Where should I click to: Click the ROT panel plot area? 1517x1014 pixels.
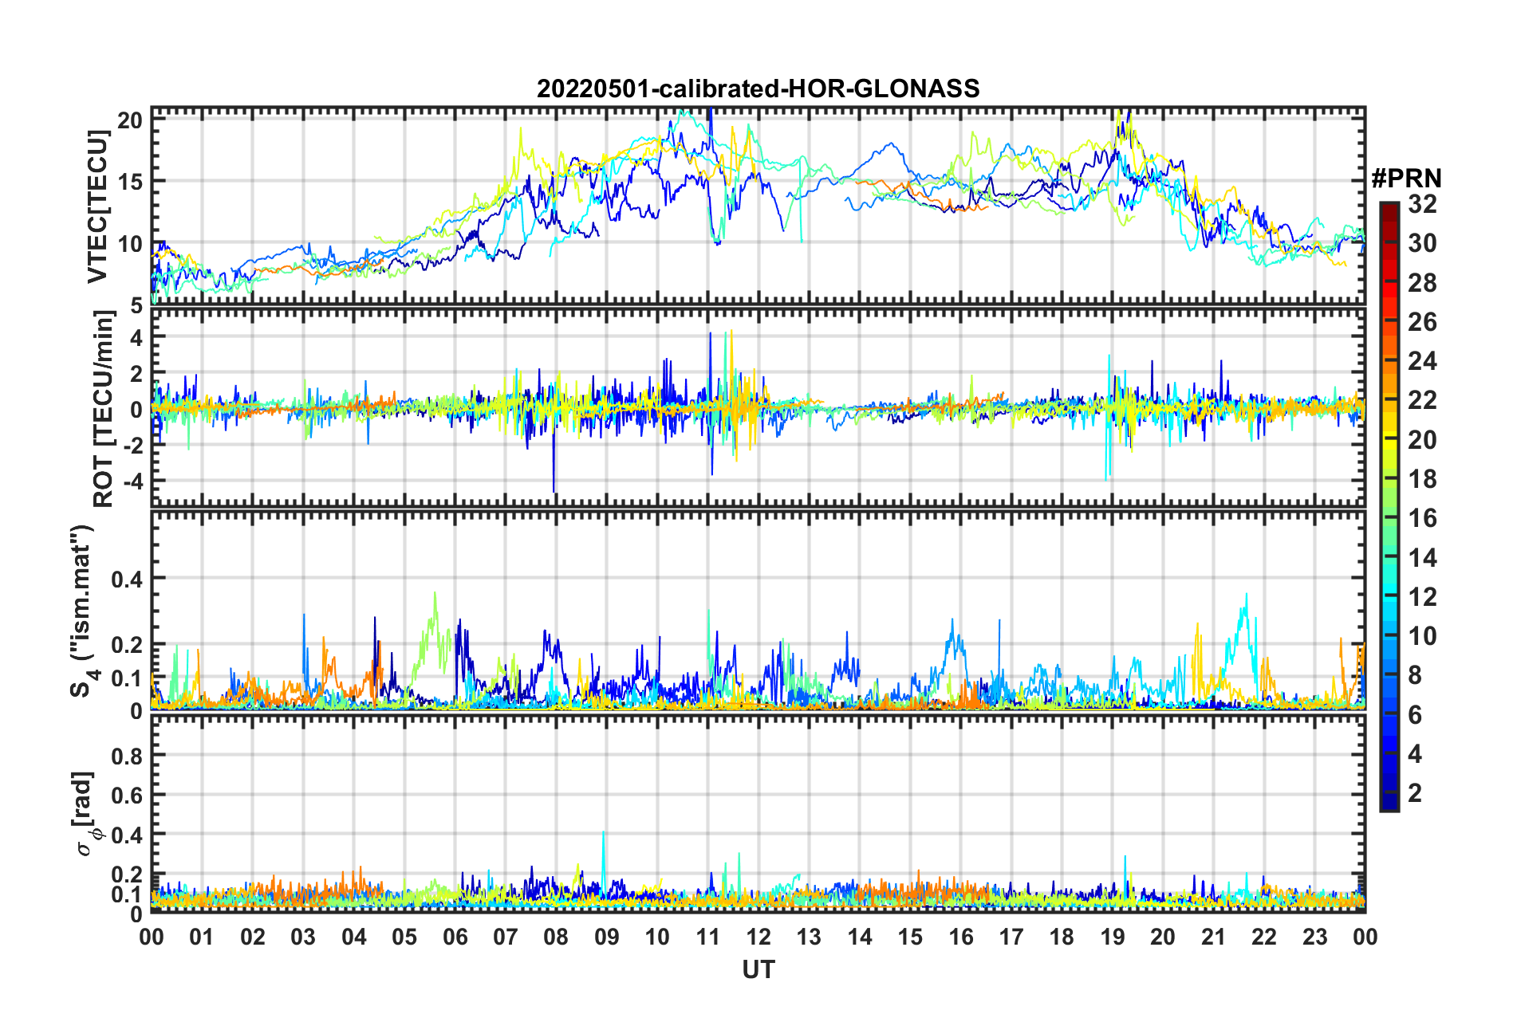click(758, 407)
